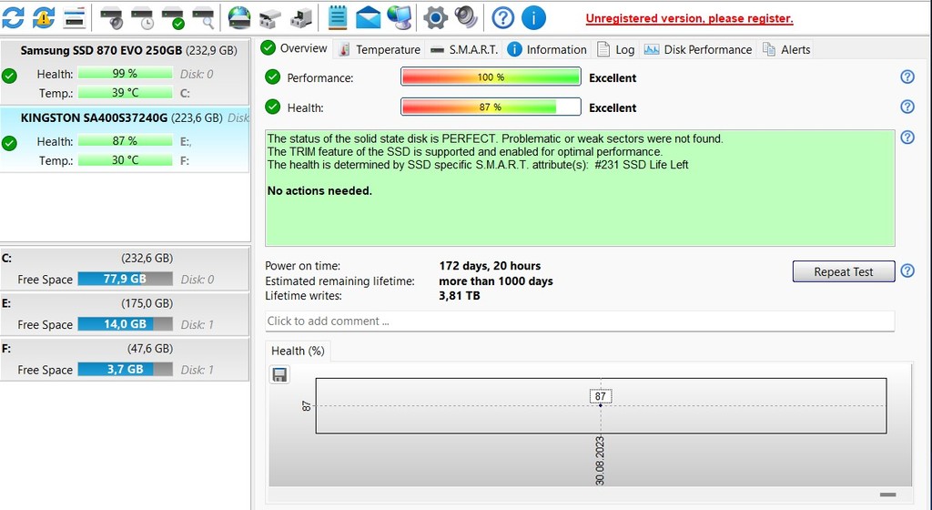Screen dimensions: 932x510
Task: Click the disk tower toolbar icon
Action: (300, 18)
